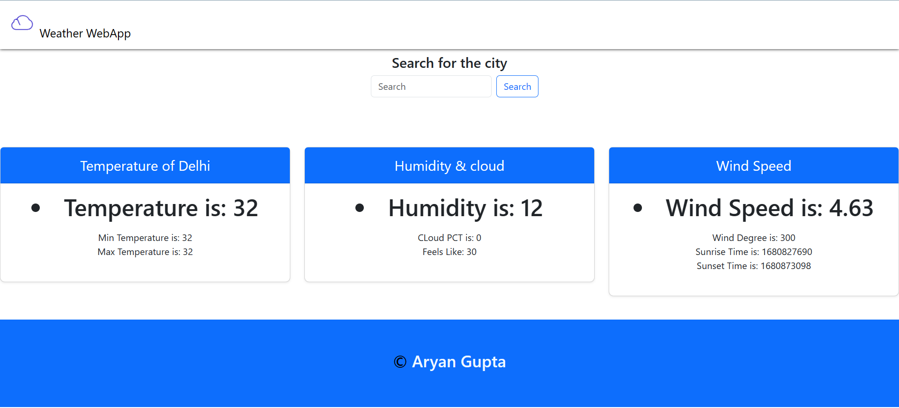Select the Temperature of Delhi card header
899x408 pixels.
point(145,166)
